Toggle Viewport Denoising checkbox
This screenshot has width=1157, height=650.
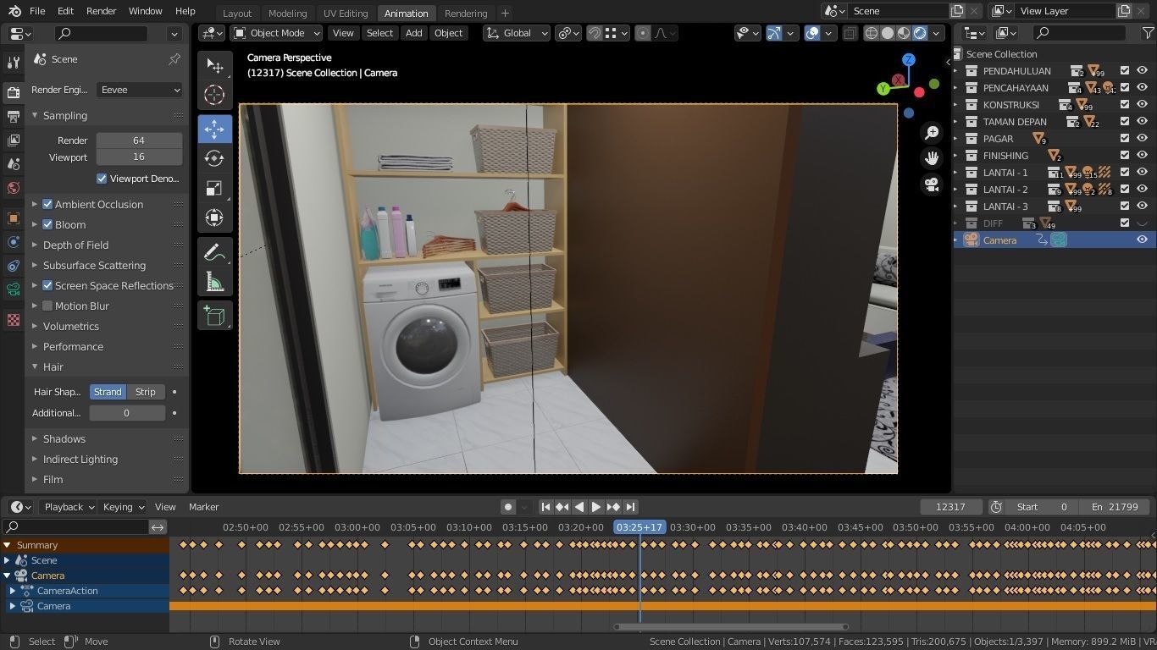click(x=102, y=179)
